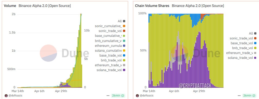Toggle ethereum_trade_v gray dot in Chain Volume Shares legend

[x=255, y=53]
